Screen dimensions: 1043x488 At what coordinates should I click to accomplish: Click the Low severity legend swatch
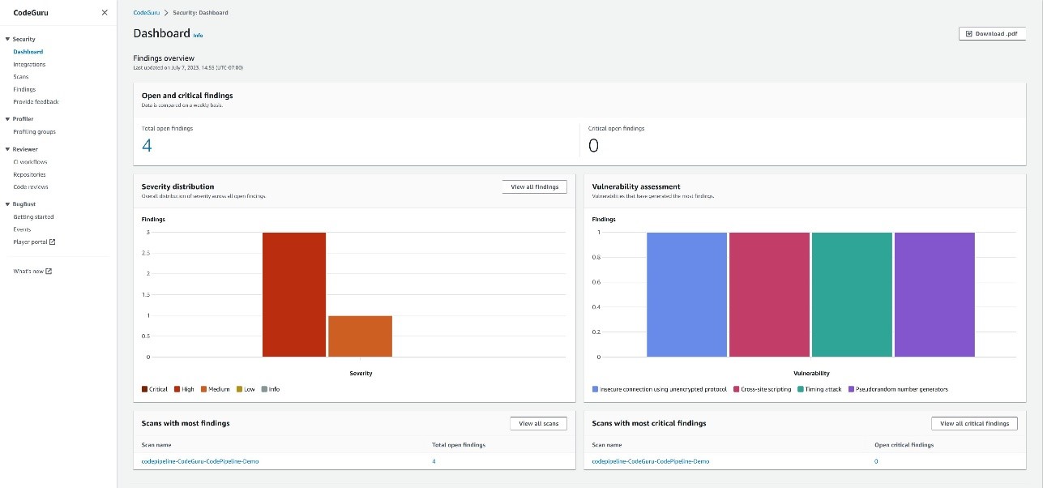pos(240,389)
